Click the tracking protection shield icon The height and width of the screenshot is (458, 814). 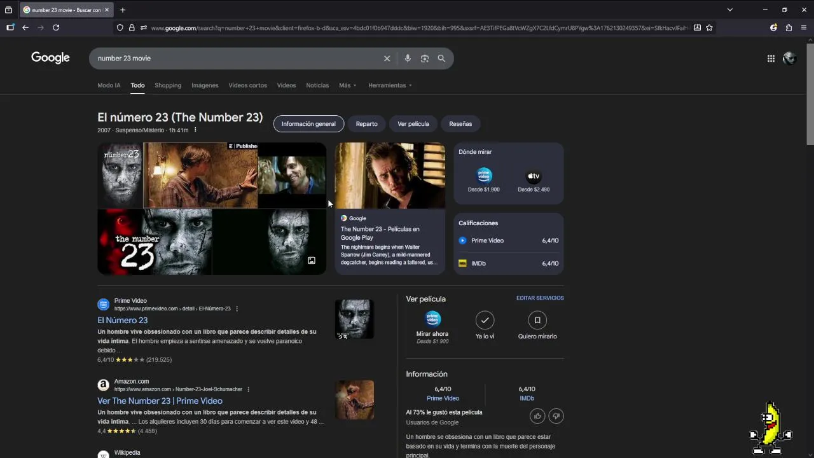[120, 27]
